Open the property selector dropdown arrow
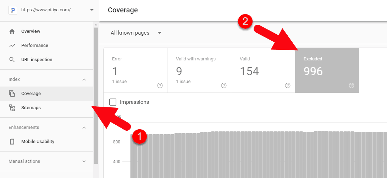Image resolution: width=387 pixels, height=178 pixels. pos(92,10)
